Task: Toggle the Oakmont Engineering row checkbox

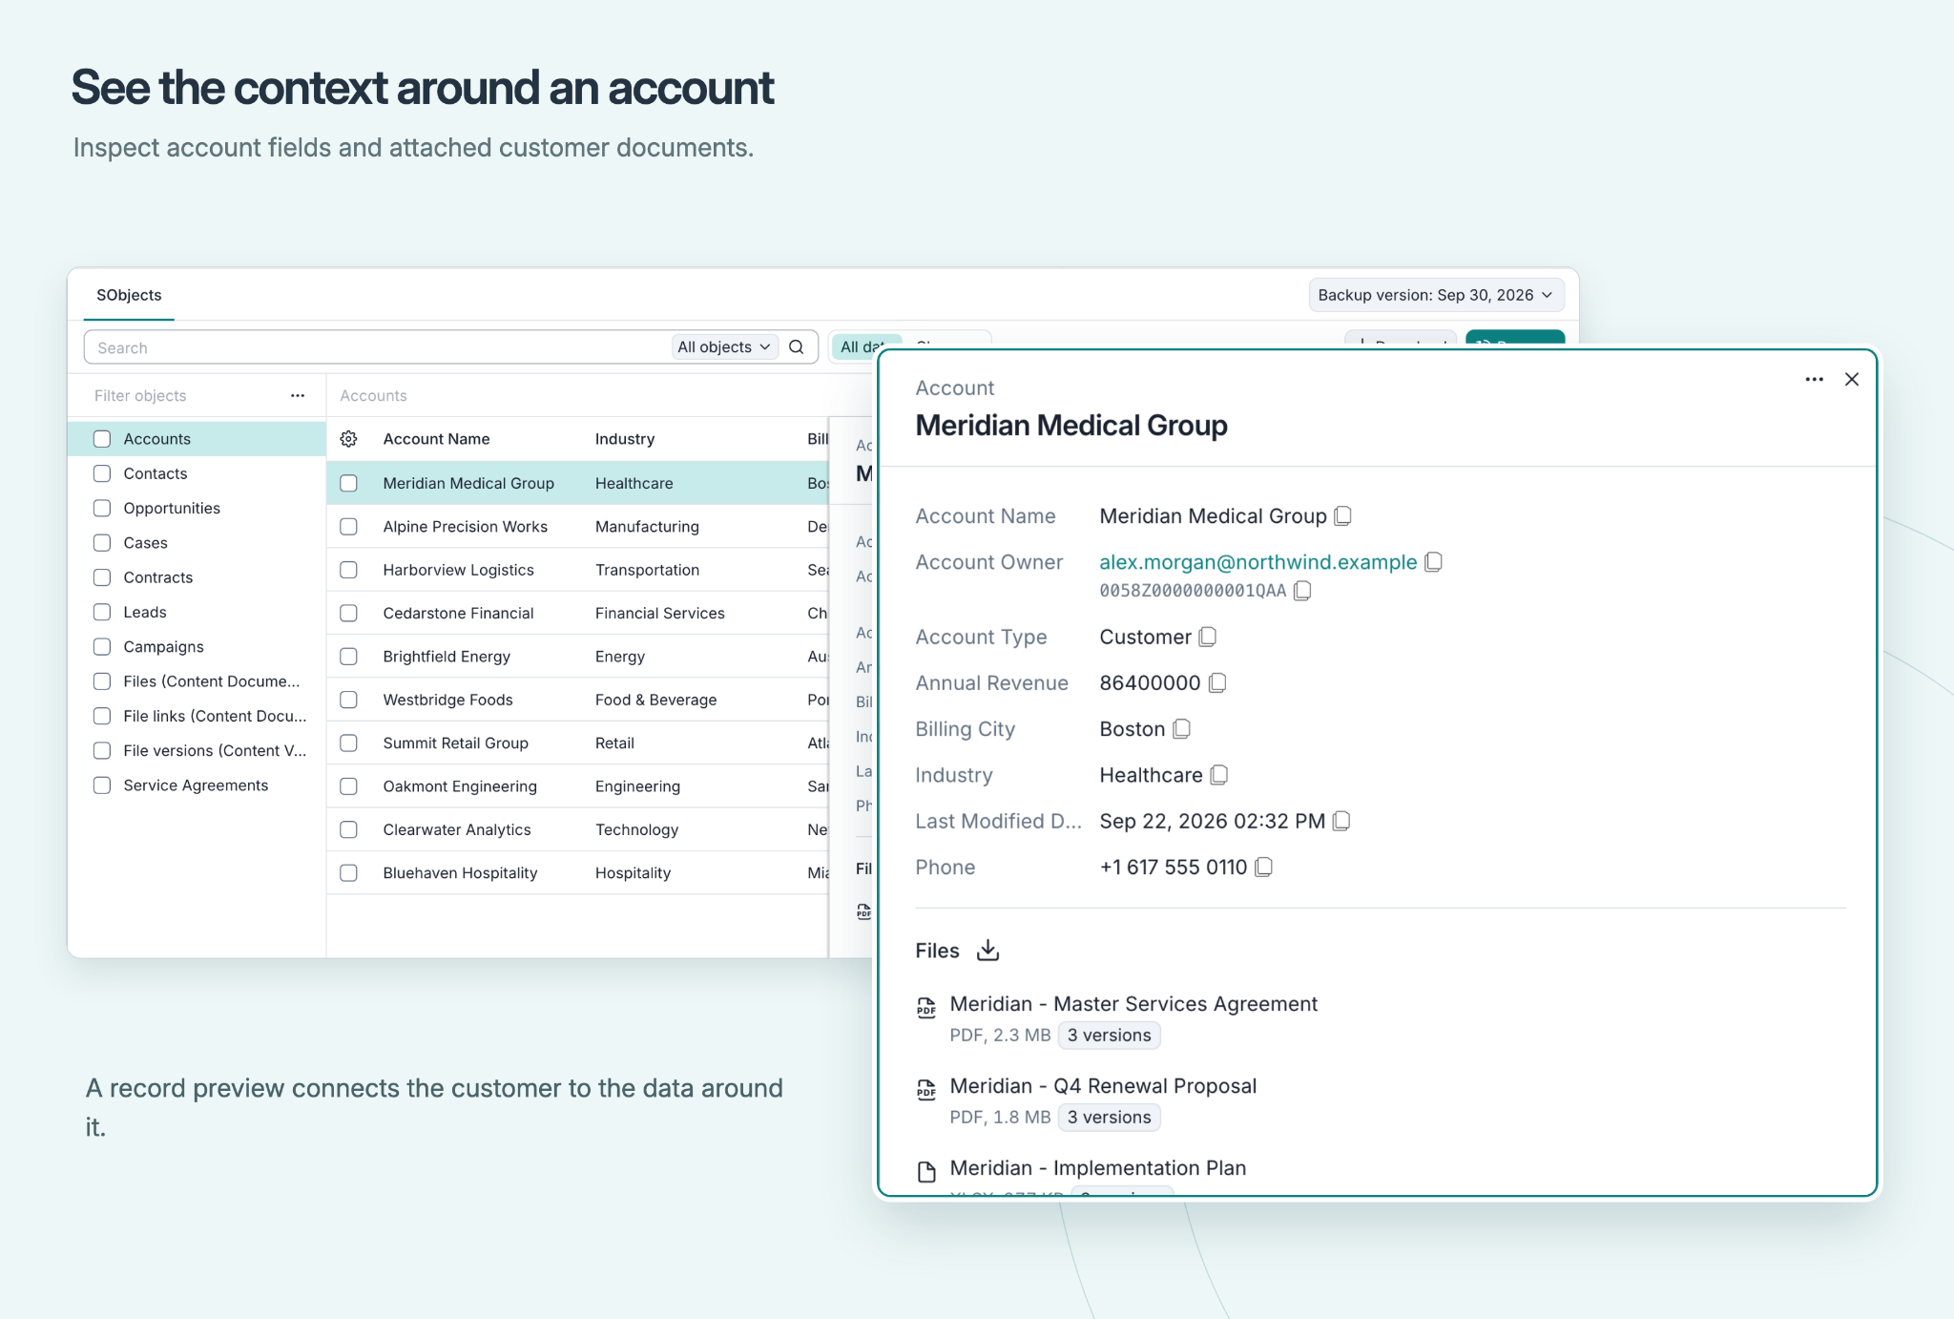Action: click(x=348, y=786)
